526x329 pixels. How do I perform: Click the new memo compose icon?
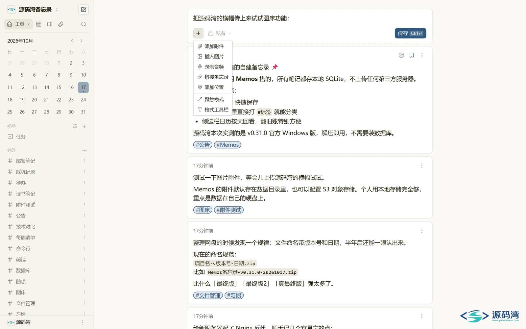(x=84, y=10)
